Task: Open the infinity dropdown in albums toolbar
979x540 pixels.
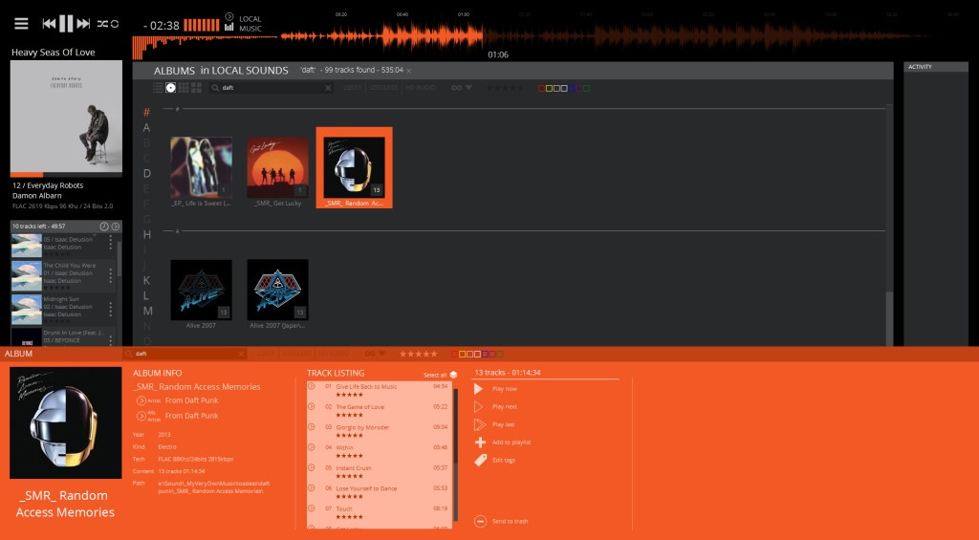Action: coord(462,88)
